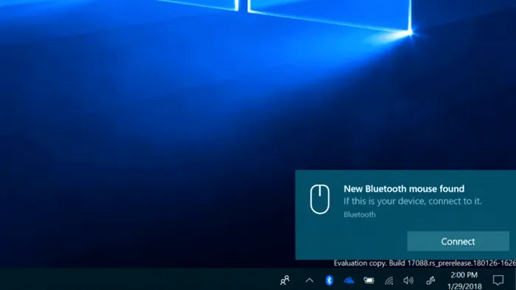Screen dimensions: 516x290
Task: Click 'If this is your device, connect to it.'
Action: (x=412, y=201)
